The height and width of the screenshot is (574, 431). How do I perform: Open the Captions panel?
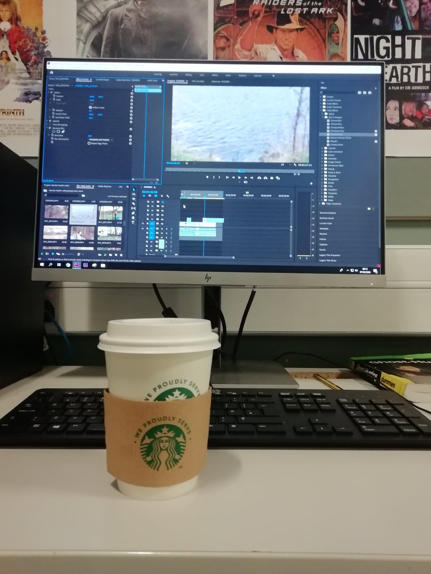[x=323, y=244]
